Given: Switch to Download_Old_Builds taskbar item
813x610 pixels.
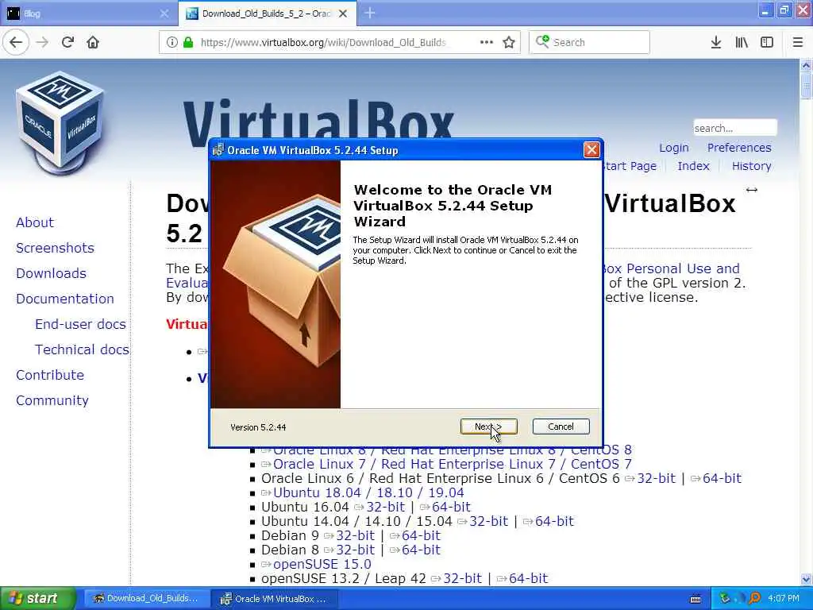Looking at the screenshot, I should (147, 598).
